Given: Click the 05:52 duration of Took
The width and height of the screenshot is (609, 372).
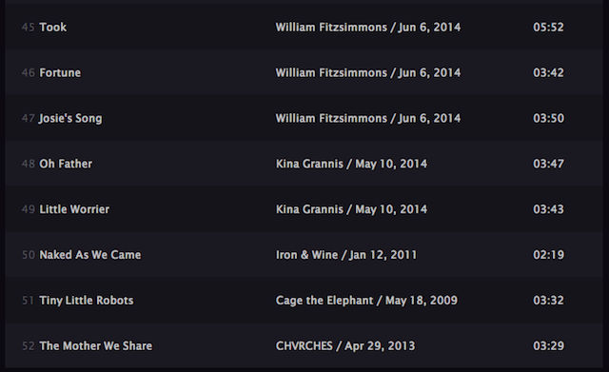Looking at the screenshot, I should [548, 28].
